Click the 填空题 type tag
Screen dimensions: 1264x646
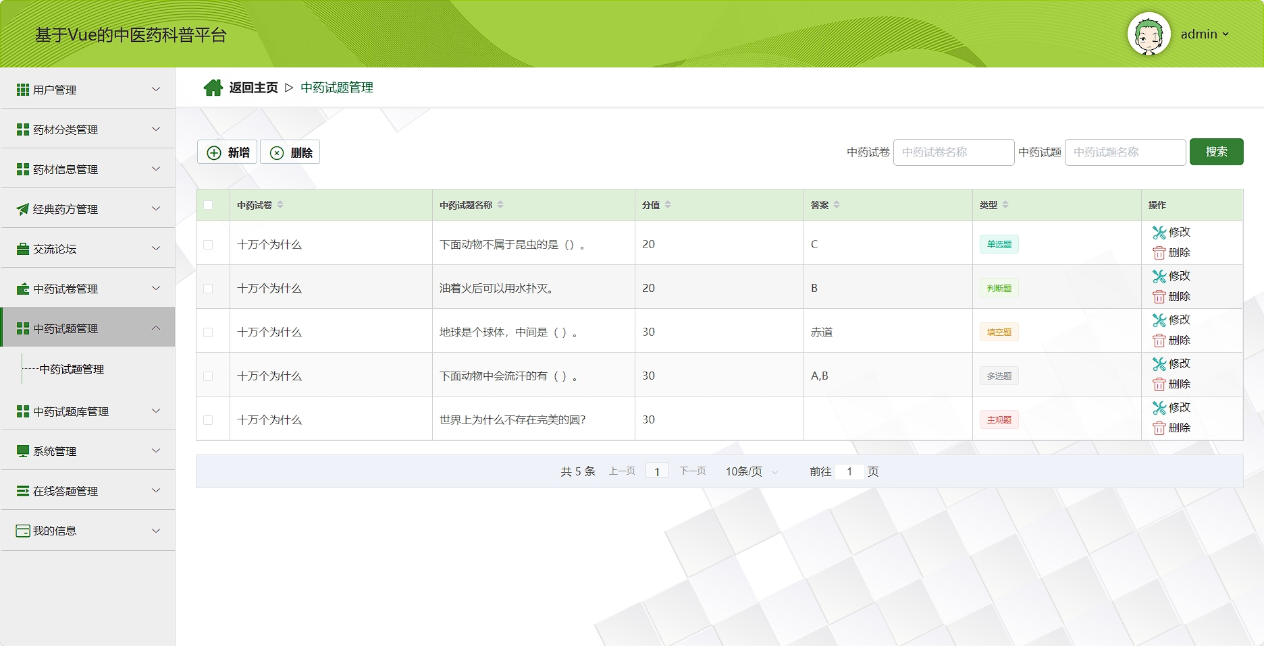[999, 332]
